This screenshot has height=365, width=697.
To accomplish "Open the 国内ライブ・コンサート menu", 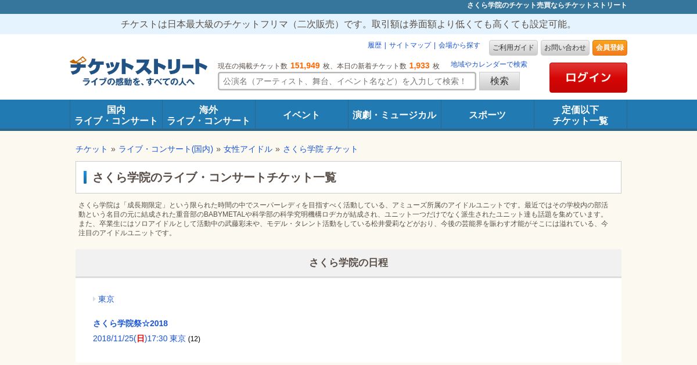I will 116,115.
